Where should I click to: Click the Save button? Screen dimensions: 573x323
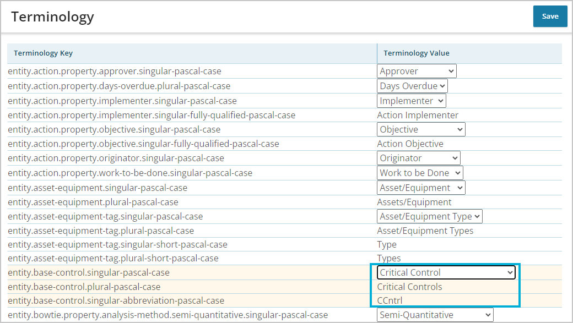point(550,17)
